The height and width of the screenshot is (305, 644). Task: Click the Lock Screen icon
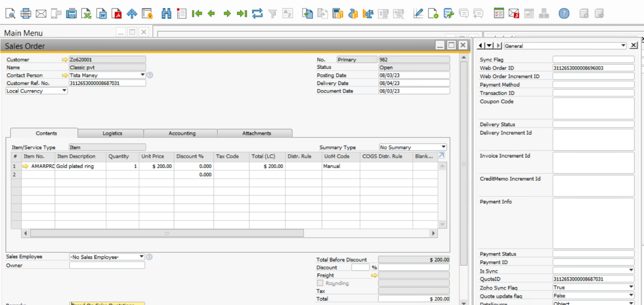[x=147, y=14]
